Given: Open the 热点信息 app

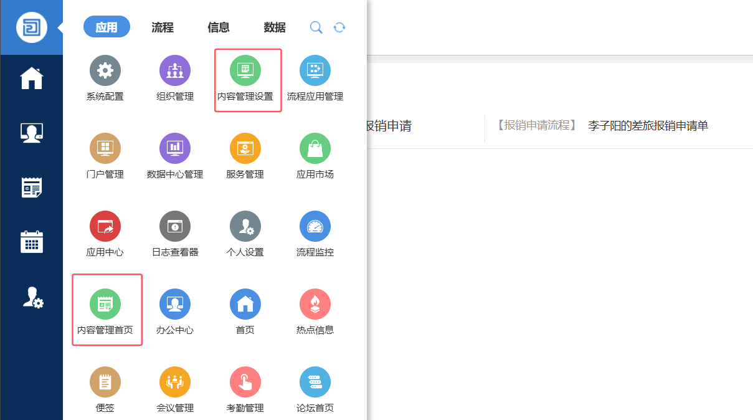Looking at the screenshot, I should tap(315, 305).
